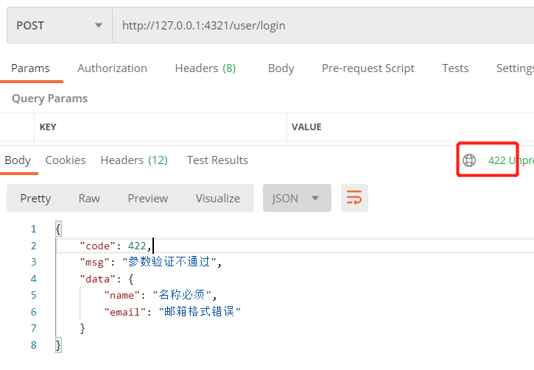Open response Headers (12) tab

coord(134,160)
